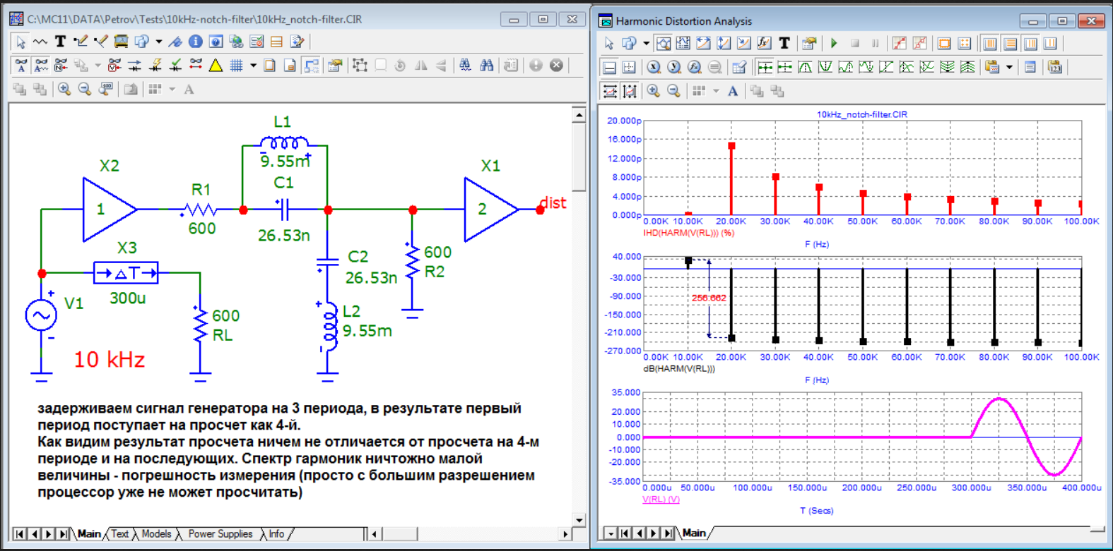Image resolution: width=1113 pixels, height=551 pixels.
Task: Click the yellow triangle warning icon
Action: point(216,66)
